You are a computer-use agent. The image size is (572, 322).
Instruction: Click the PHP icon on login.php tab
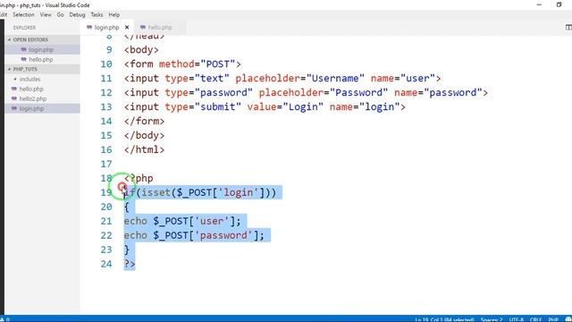[89, 28]
